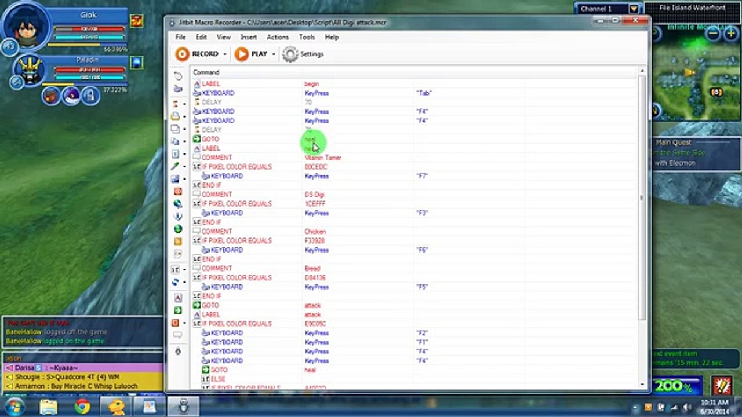
Task: Select the COMMENT Vitamin Tamer row
Action: click(414, 158)
